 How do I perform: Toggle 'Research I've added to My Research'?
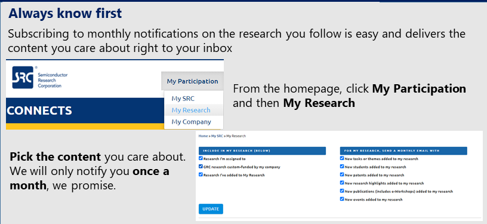tap(201, 174)
